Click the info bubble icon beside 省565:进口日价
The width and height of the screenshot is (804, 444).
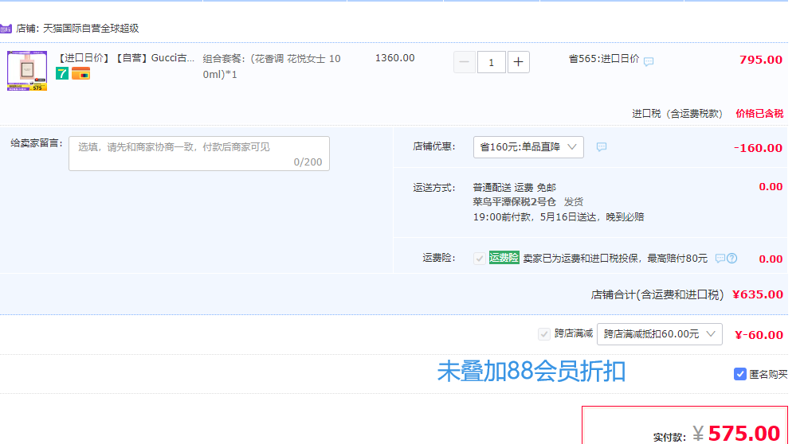tap(649, 61)
